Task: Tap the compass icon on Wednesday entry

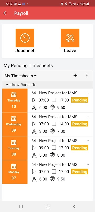Action: pyautogui.click(x=34, y=131)
